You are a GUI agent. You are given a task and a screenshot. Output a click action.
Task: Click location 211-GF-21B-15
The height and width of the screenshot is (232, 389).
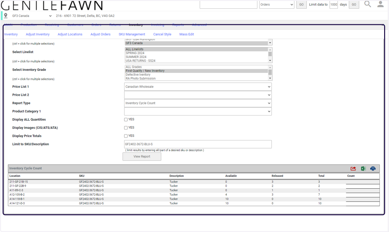[18, 182]
